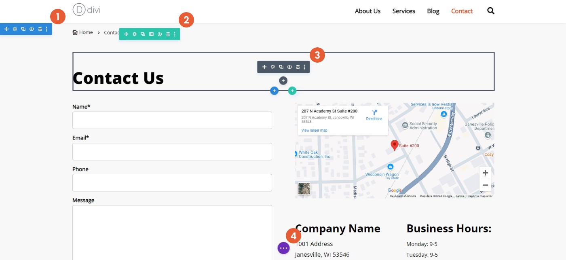Open settings gear on the blue section toolbar

point(15,29)
